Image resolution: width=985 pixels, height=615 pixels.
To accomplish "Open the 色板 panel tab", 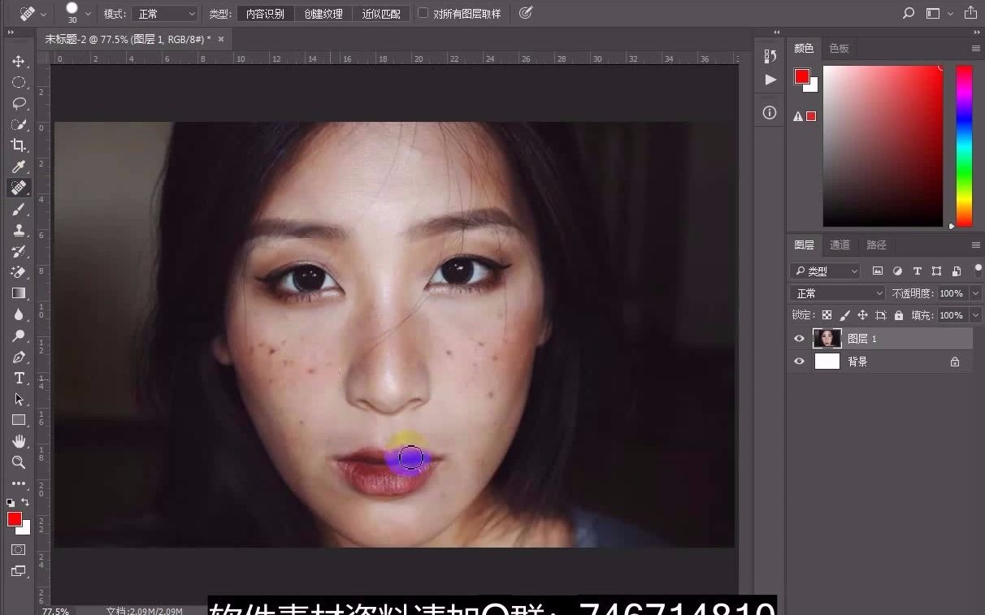I will point(840,48).
